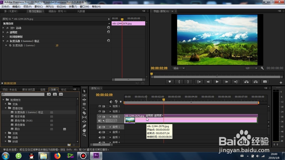This screenshot has height=160, width=285.
Task: Select the Zoom magnifier tool
Action: point(84,135)
